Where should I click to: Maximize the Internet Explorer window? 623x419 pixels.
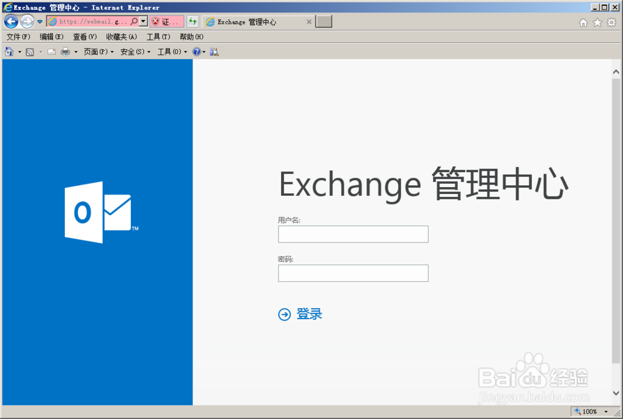pos(604,7)
